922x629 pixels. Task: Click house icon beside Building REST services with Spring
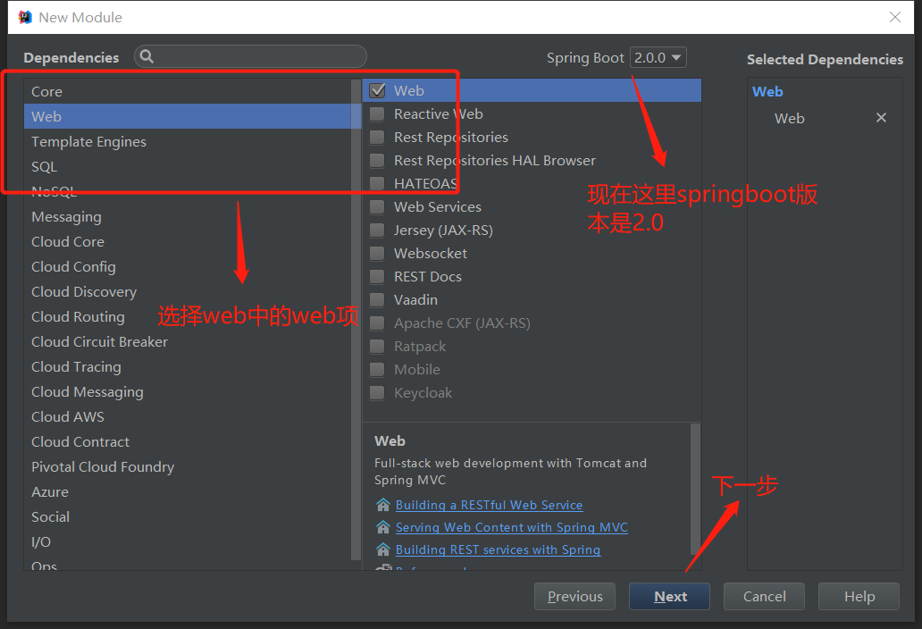point(382,549)
